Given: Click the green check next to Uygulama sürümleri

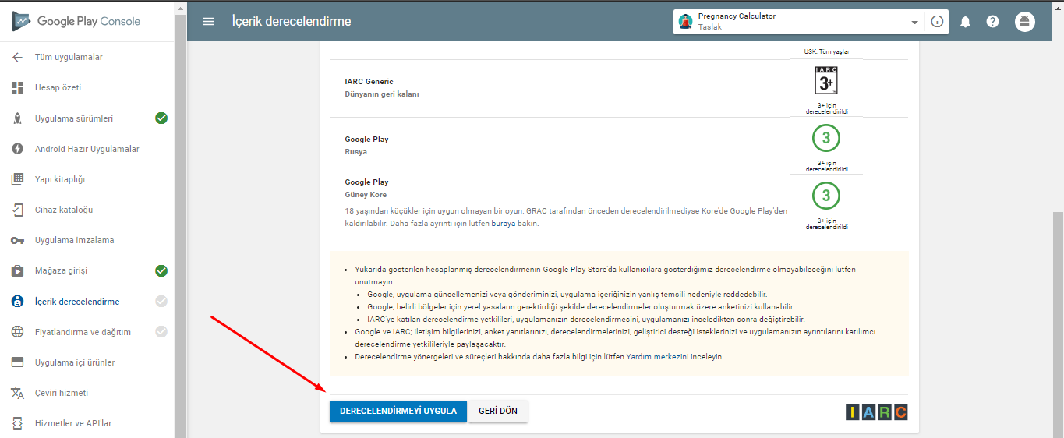Looking at the screenshot, I should click(x=161, y=118).
